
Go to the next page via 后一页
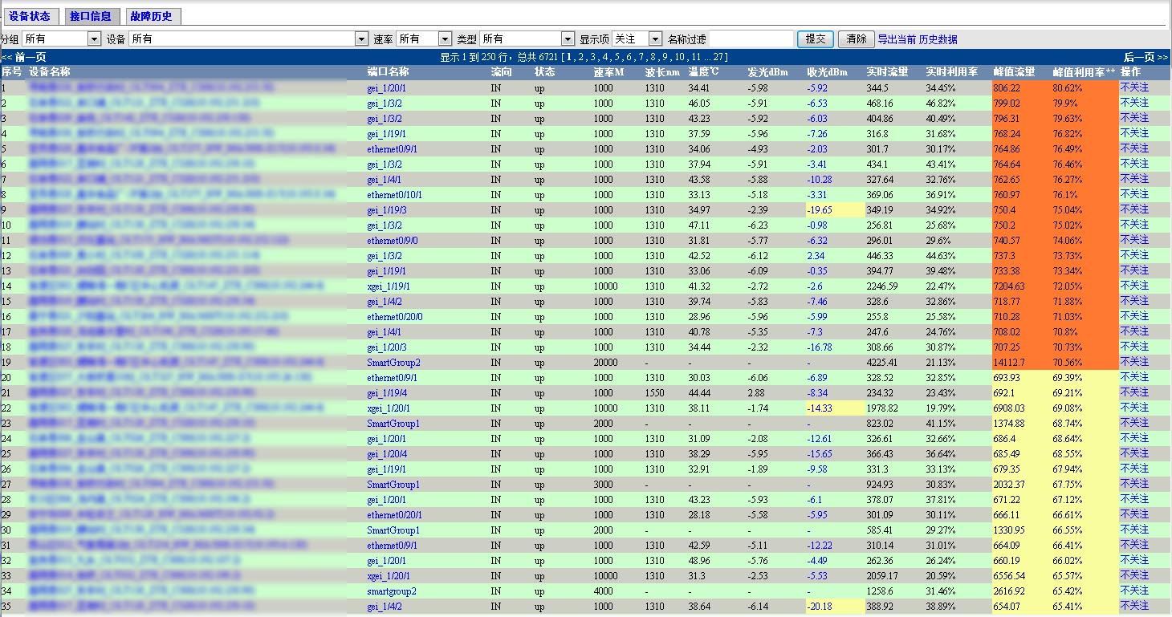[1146, 57]
